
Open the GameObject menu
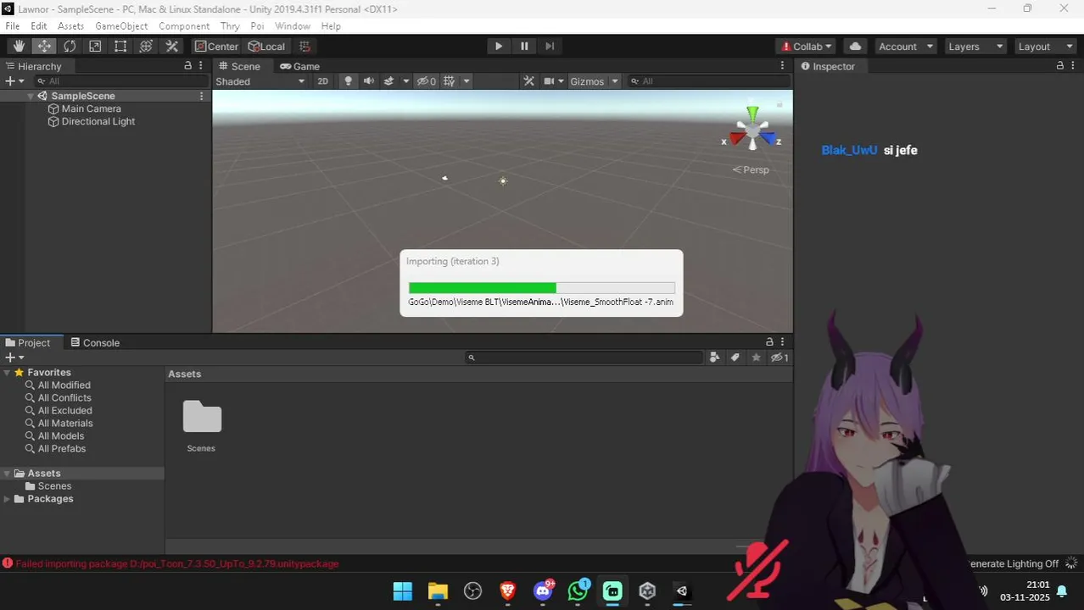[121, 26]
